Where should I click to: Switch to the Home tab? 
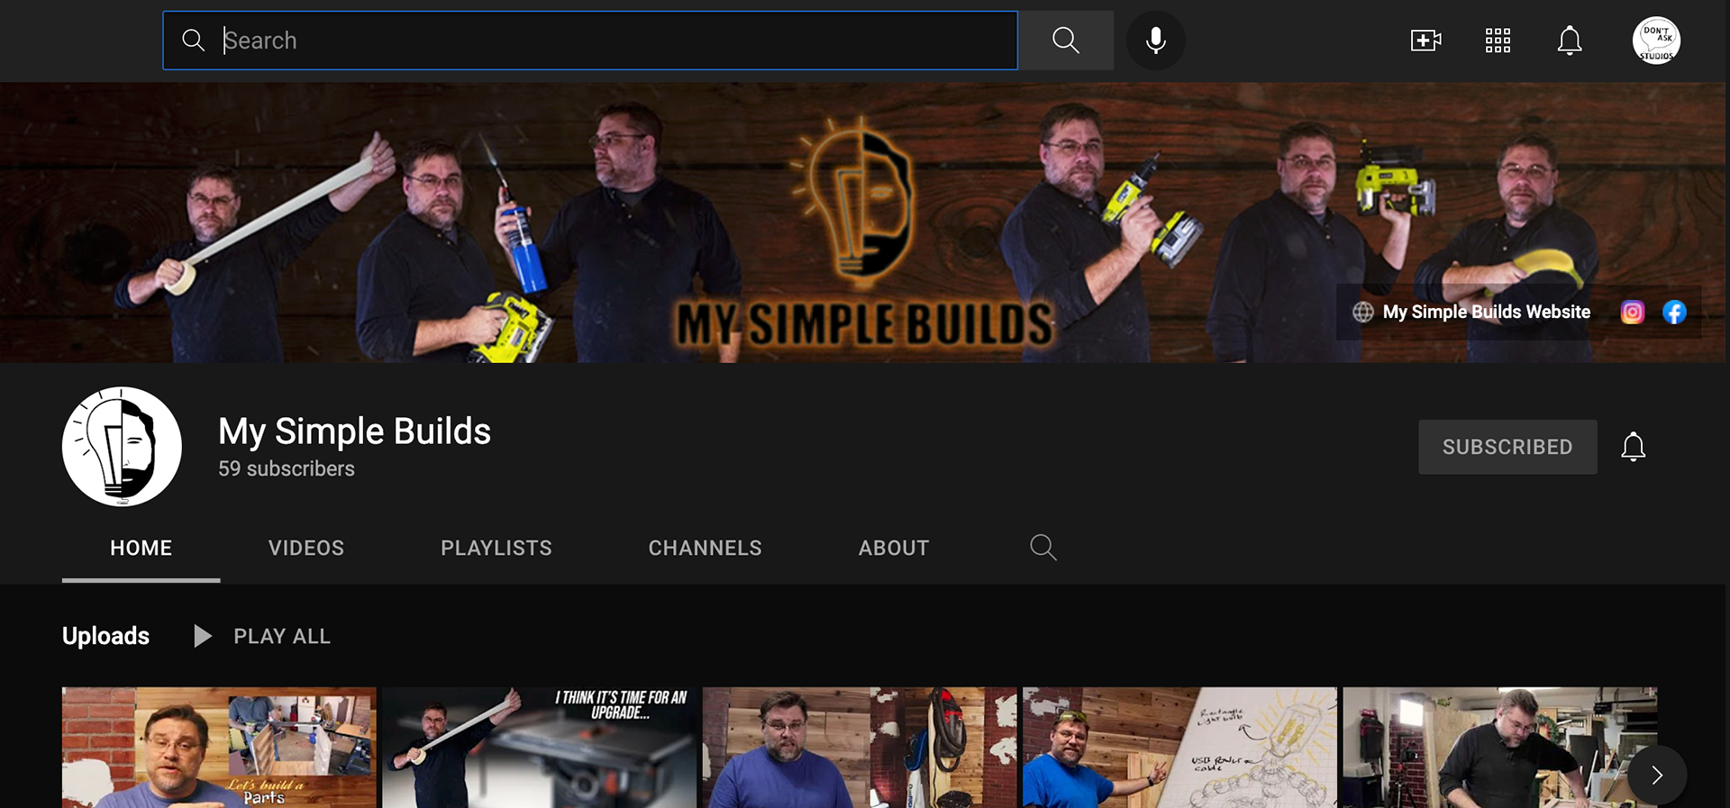click(141, 548)
